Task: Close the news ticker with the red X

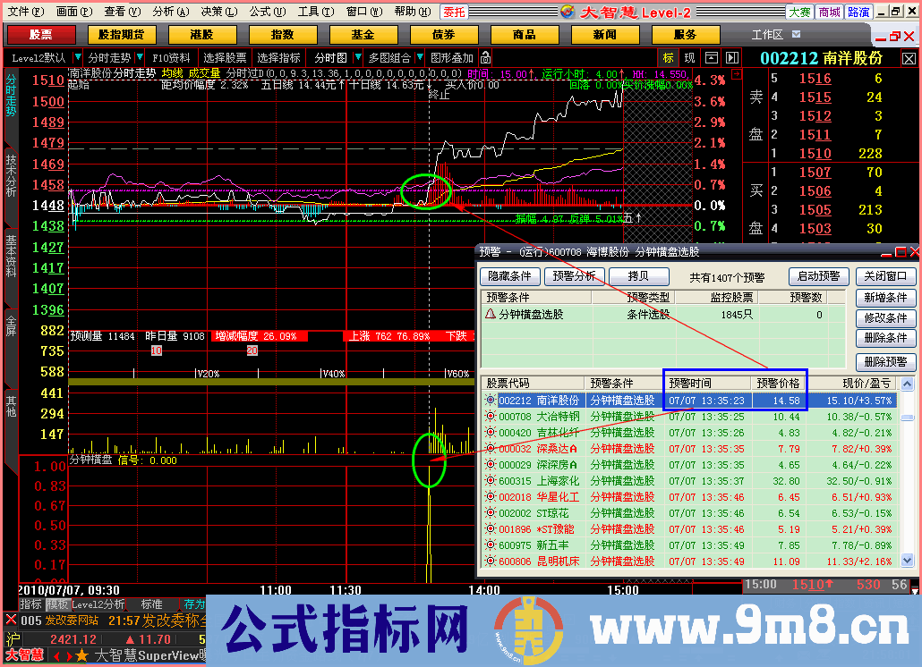Action: (11, 620)
